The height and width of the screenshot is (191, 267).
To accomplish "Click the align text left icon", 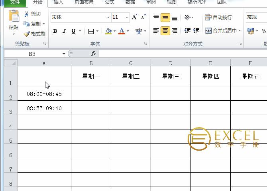I will tap(156, 31).
